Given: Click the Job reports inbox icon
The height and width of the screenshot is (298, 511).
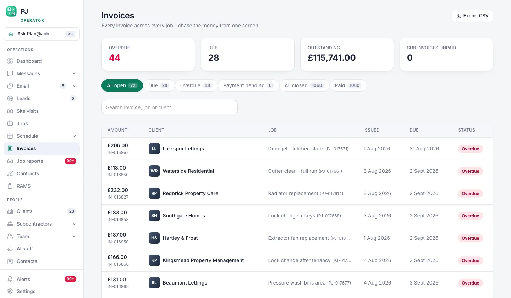Looking at the screenshot, I should tap(10, 161).
